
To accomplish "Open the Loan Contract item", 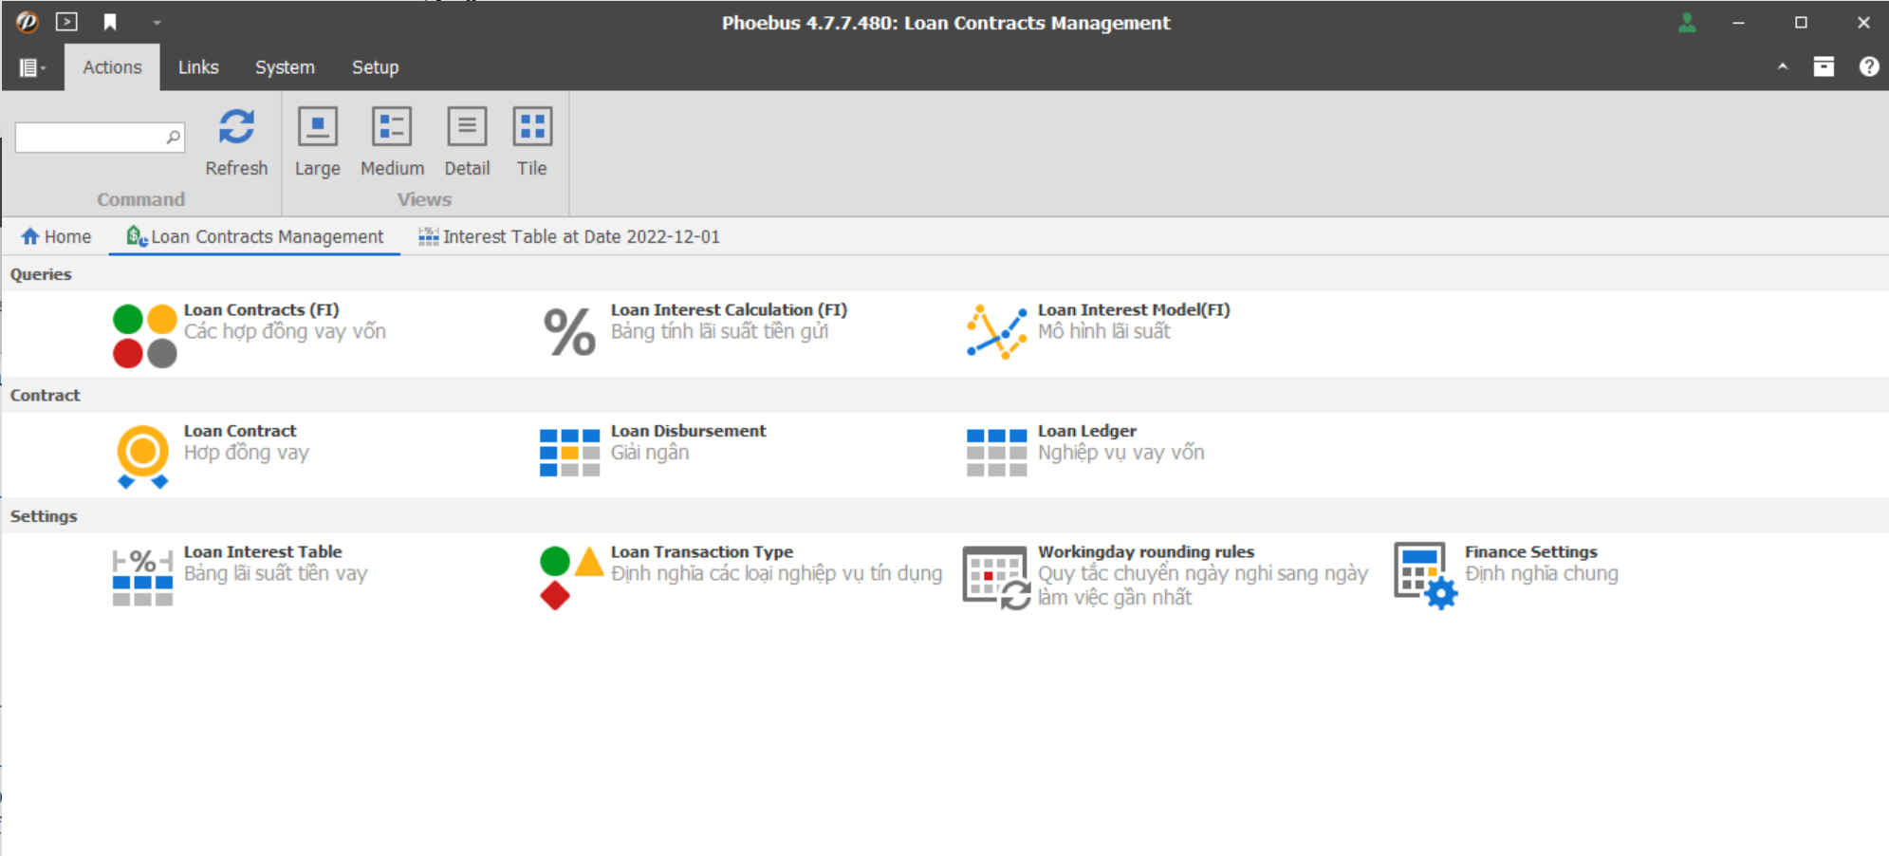I will click(x=143, y=456).
